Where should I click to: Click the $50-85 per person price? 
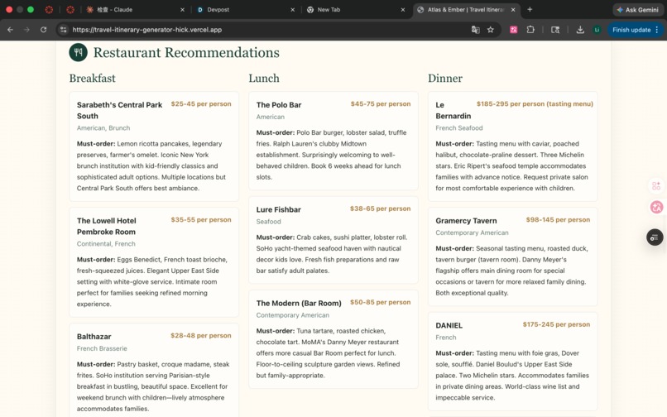pyautogui.click(x=380, y=302)
